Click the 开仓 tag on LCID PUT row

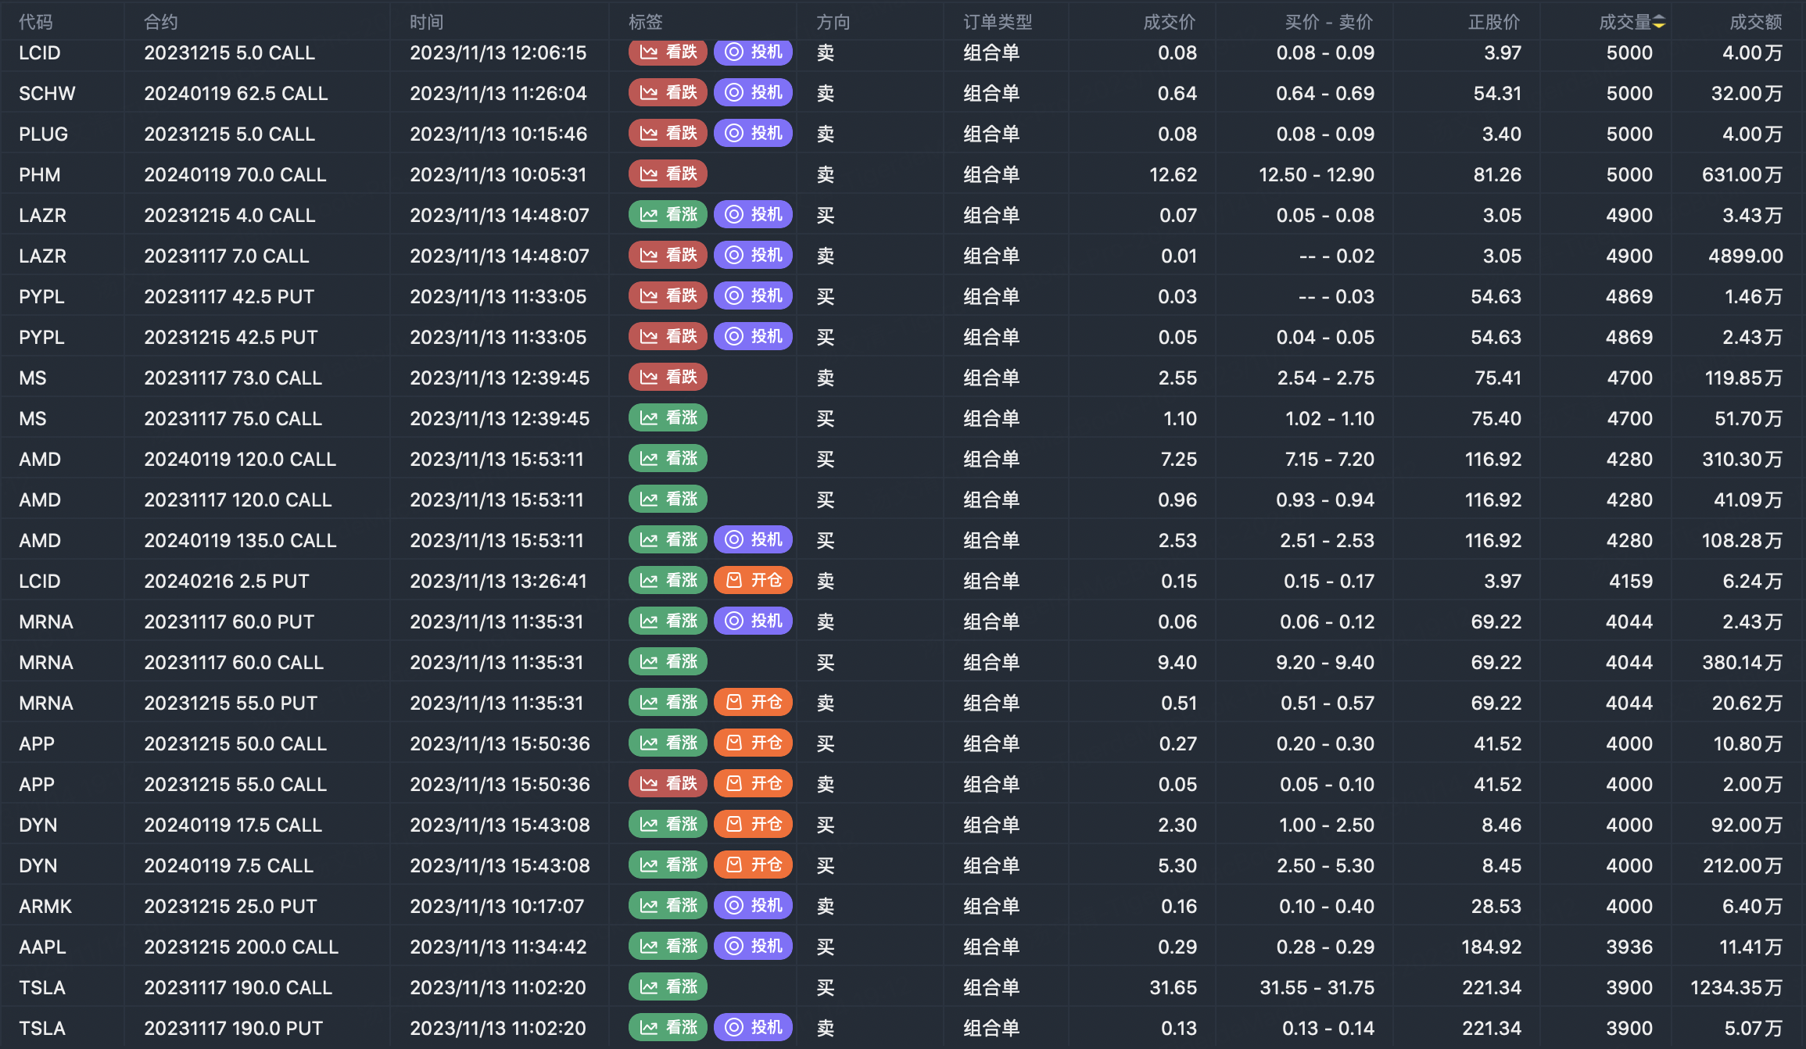754,581
